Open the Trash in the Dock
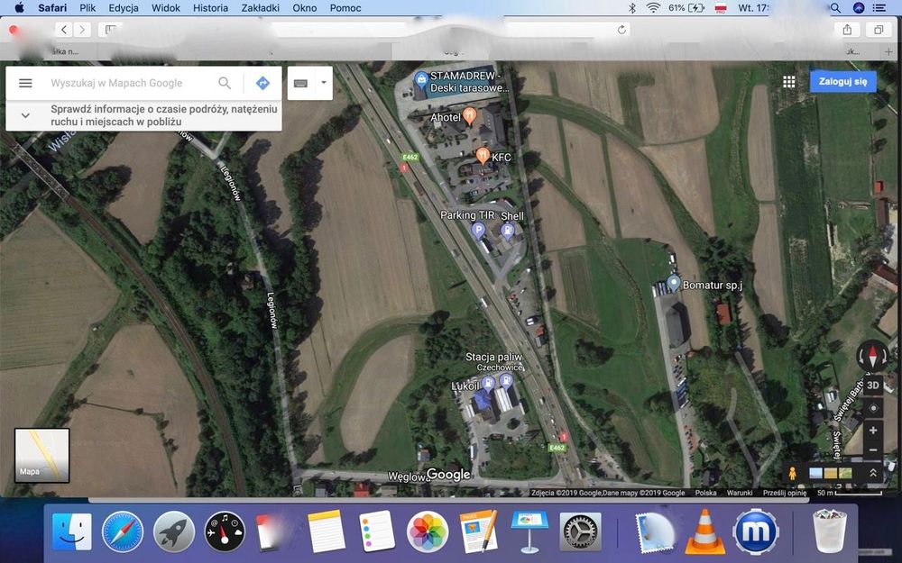 [830, 531]
